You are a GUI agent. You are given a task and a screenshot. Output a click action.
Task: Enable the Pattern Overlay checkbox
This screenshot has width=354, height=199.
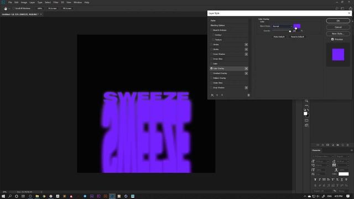[x=211, y=78]
